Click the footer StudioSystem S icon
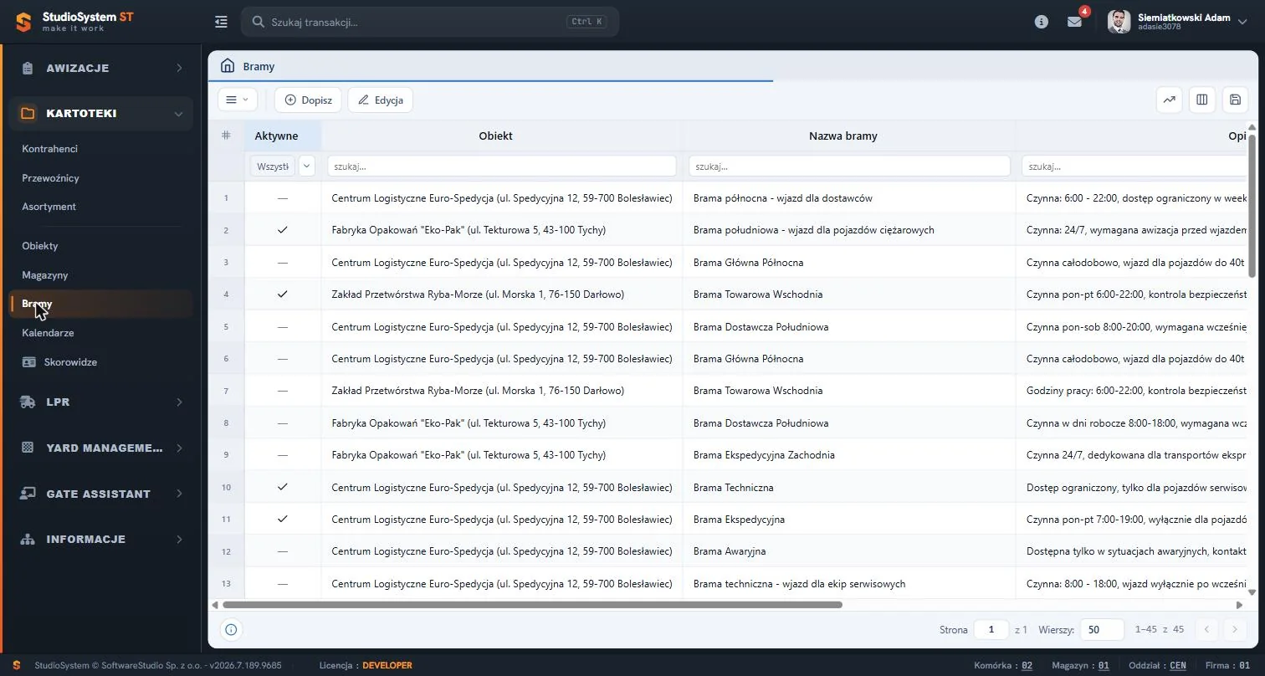This screenshot has width=1265, height=676. click(17, 665)
